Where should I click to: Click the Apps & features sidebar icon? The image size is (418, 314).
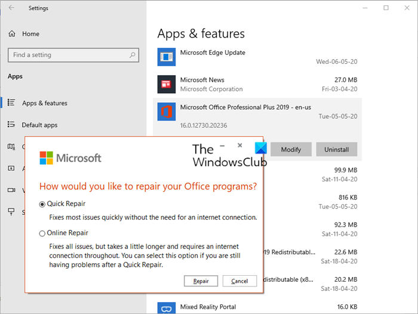point(11,103)
